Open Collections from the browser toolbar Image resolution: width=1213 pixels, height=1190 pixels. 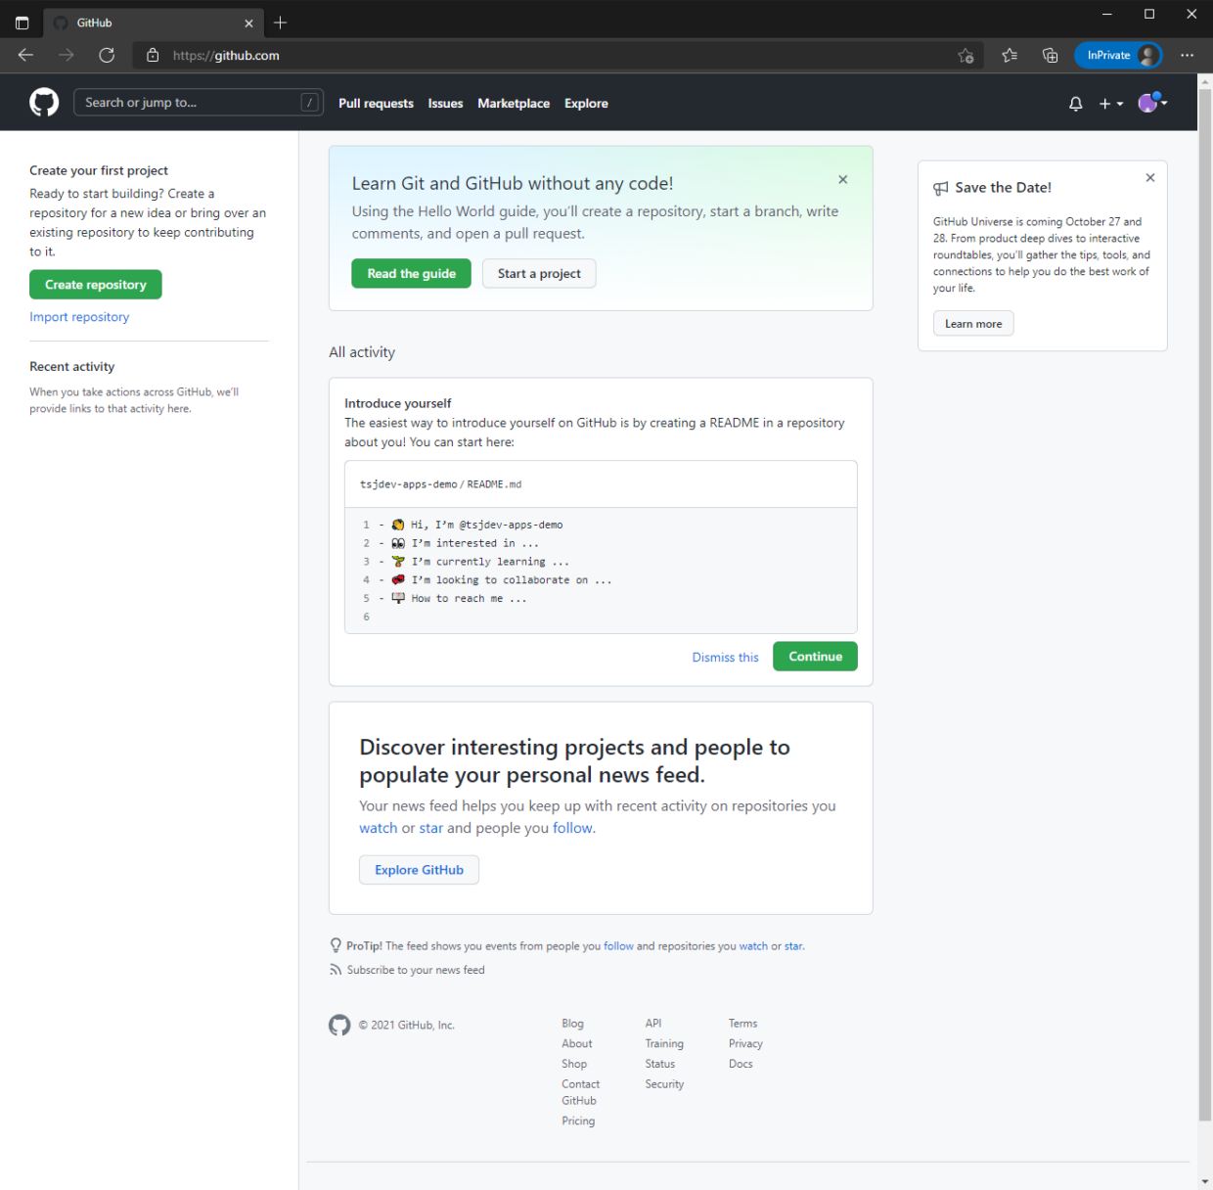(x=1050, y=56)
